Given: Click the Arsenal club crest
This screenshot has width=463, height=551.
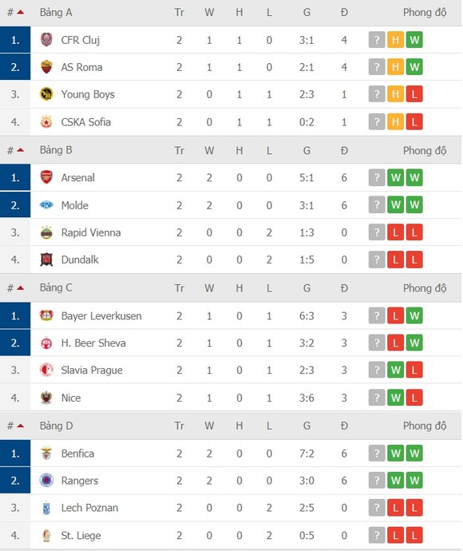Looking at the screenshot, I should point(46,177).
